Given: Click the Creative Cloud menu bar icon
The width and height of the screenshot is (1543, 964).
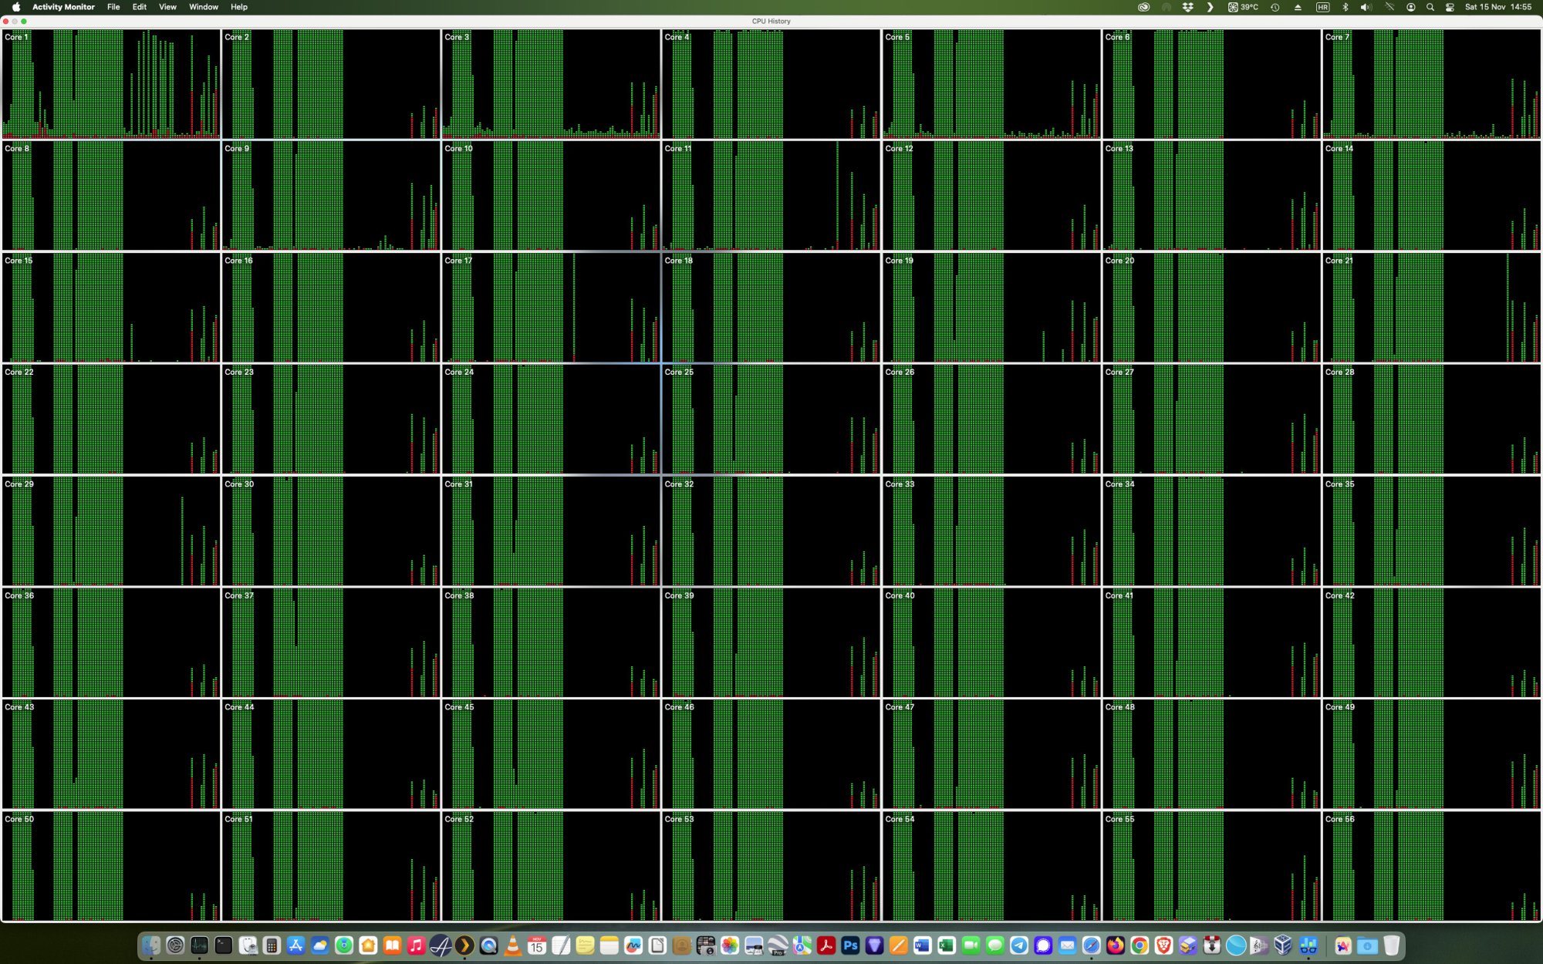Looking at the screenshot, I should point(1143,7).
